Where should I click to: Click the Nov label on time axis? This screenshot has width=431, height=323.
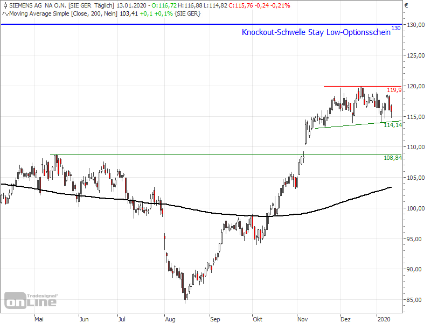(x=303, y=319)
